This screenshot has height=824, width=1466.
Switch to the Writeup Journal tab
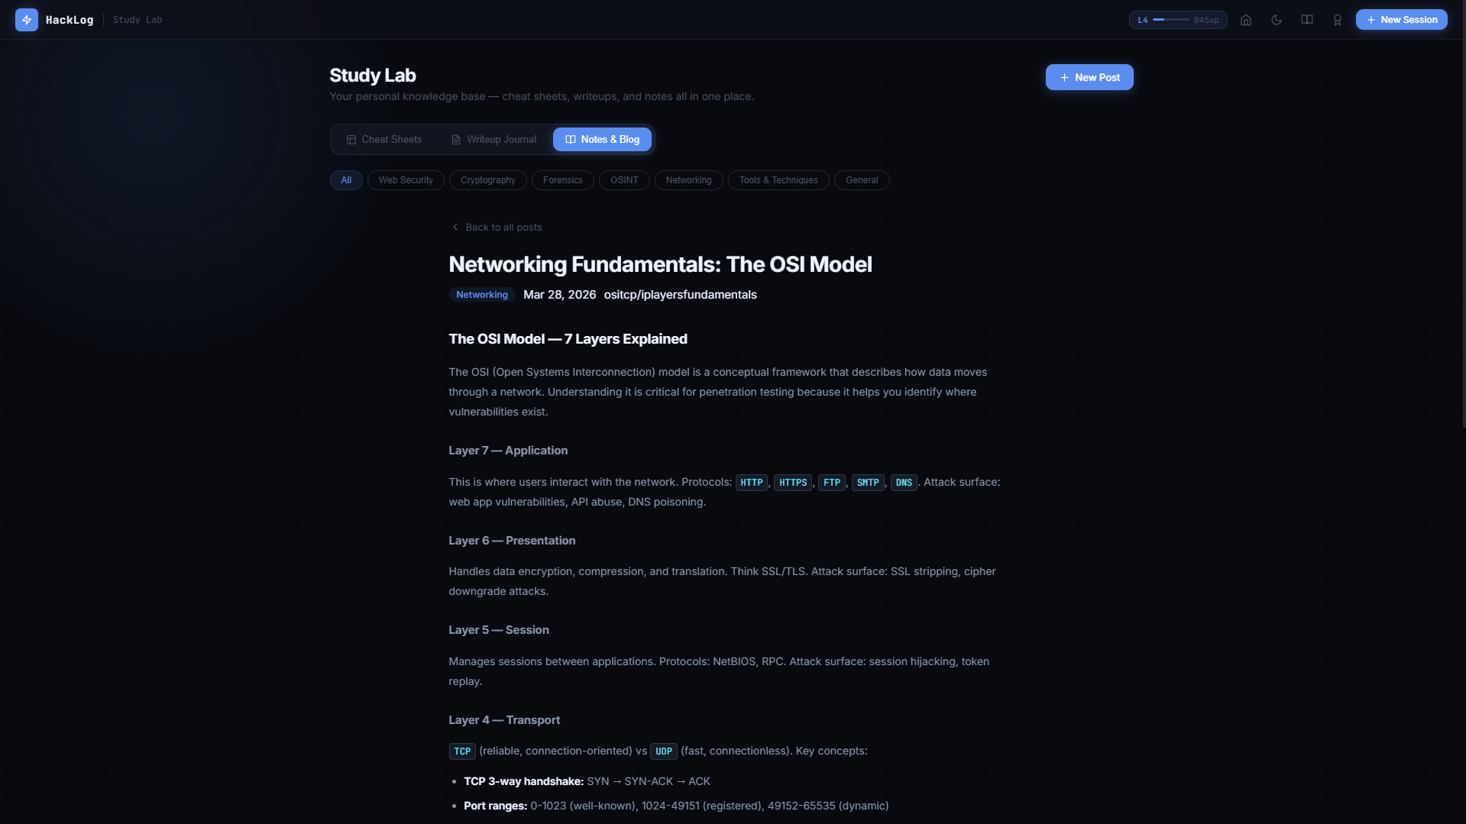pyautogui.click(x=494, y=140)
